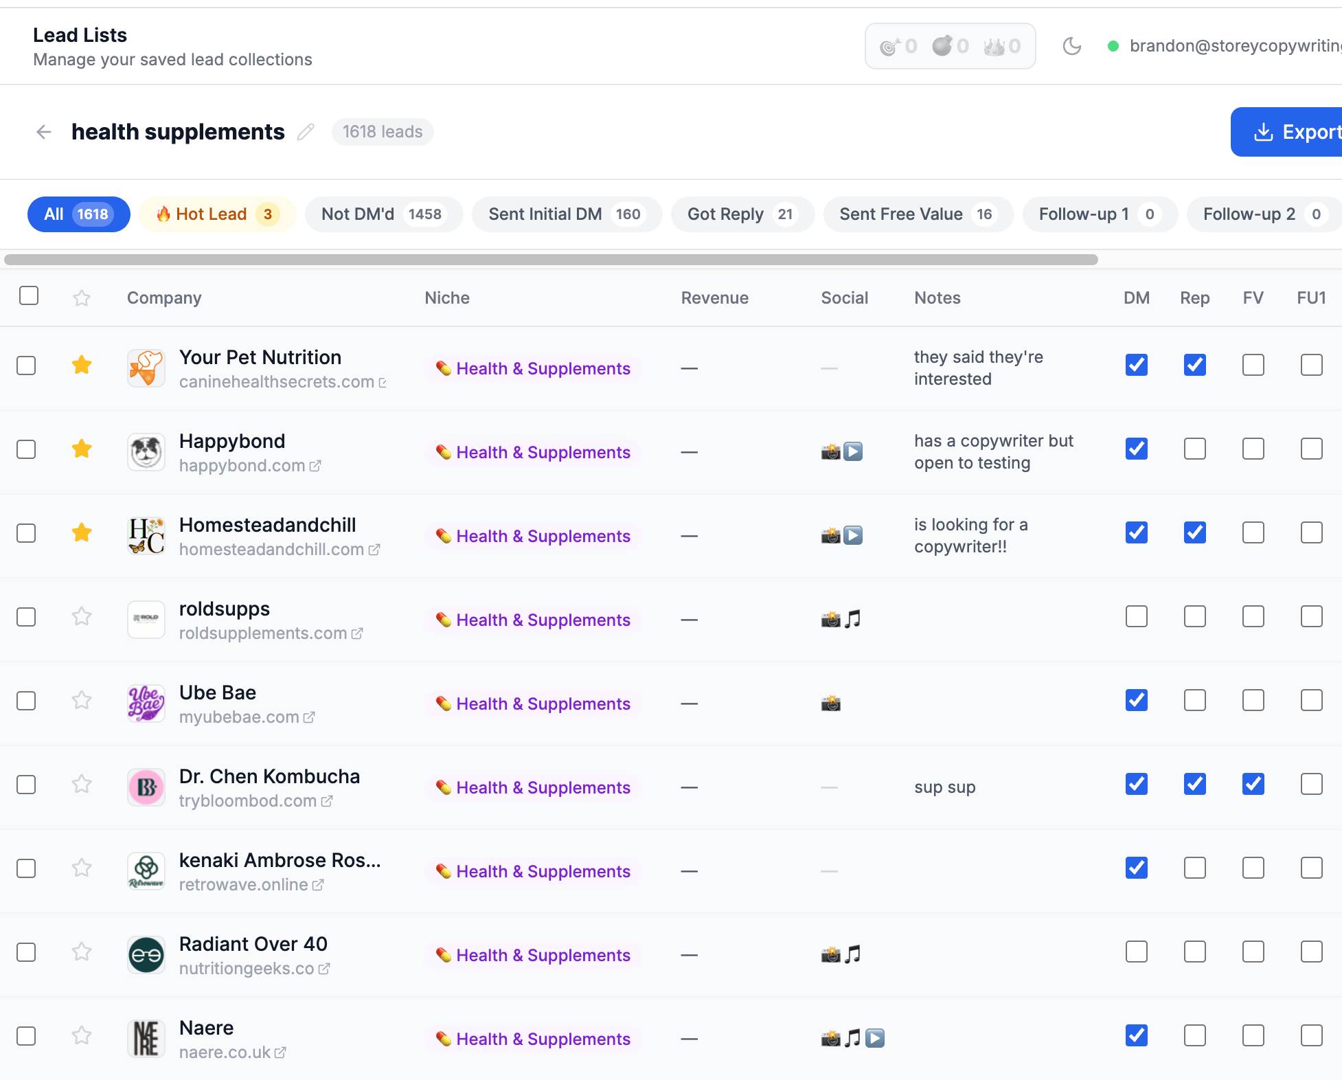Click Homesteadandchill company logo
Image resolution: width=1342 pixels, height=1080 pixels.
[x=146, y=536]
